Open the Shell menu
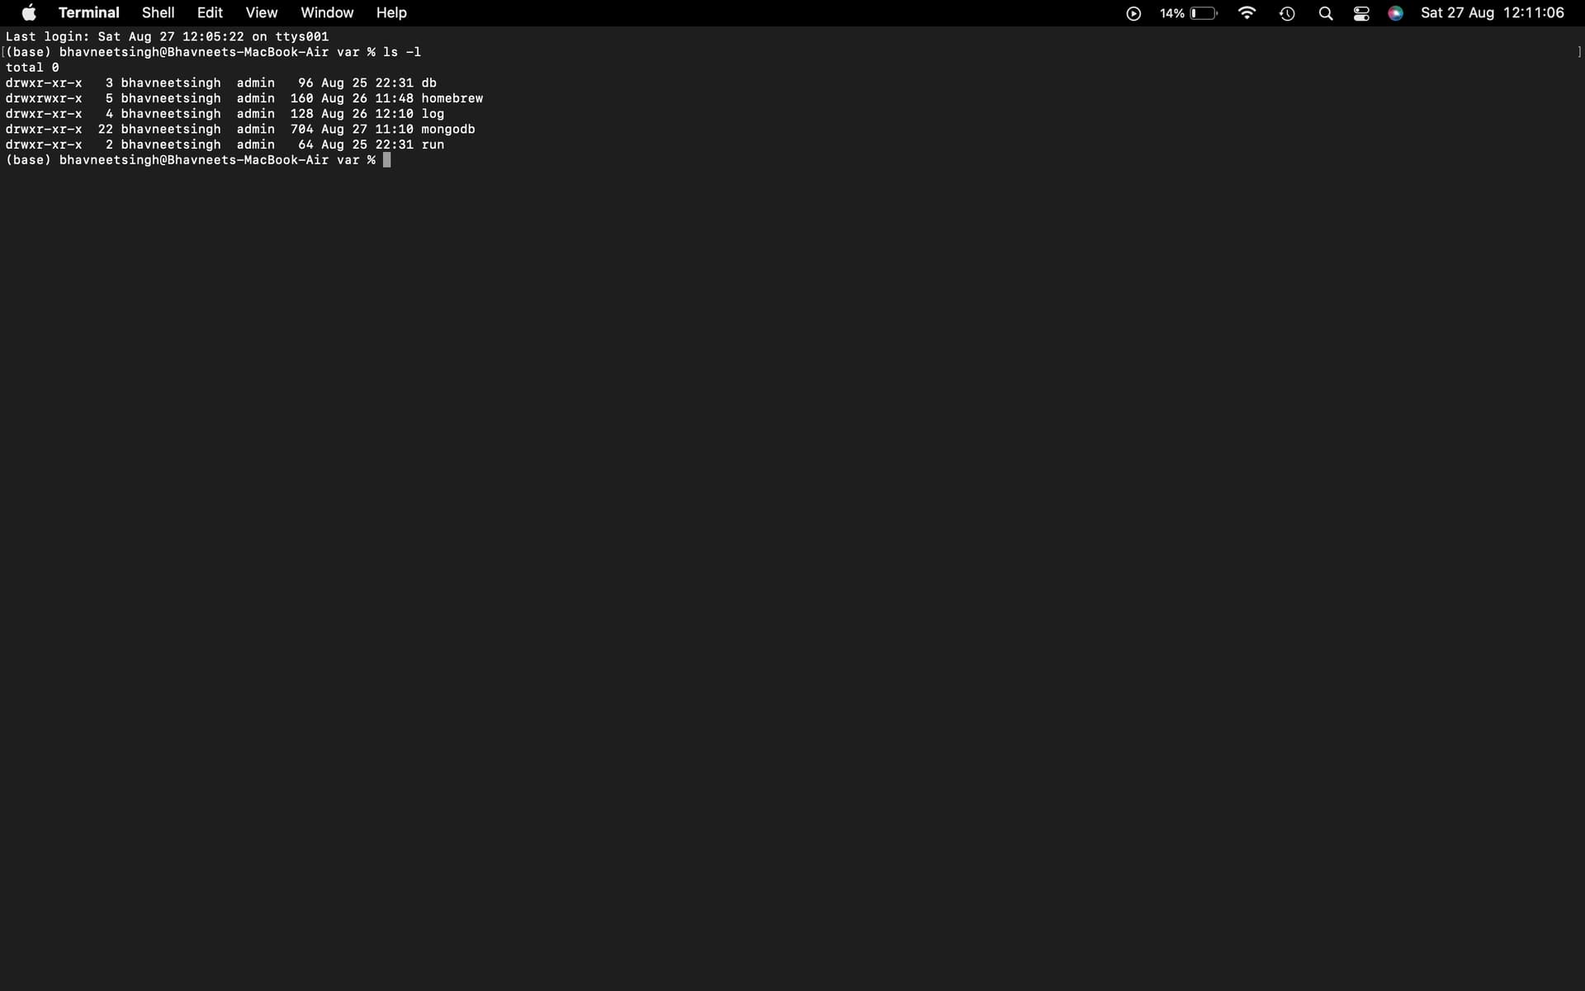This screenshot has height=991, width=1585. (158, 12)
